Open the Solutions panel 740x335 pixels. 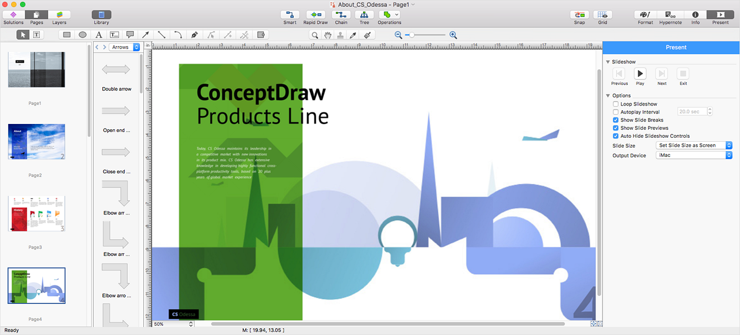13,14
